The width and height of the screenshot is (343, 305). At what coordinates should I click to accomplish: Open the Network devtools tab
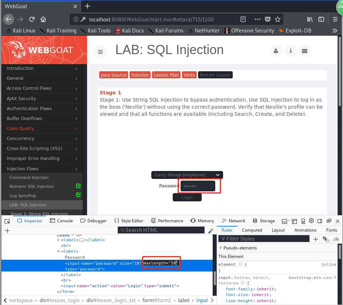[233, 221]
